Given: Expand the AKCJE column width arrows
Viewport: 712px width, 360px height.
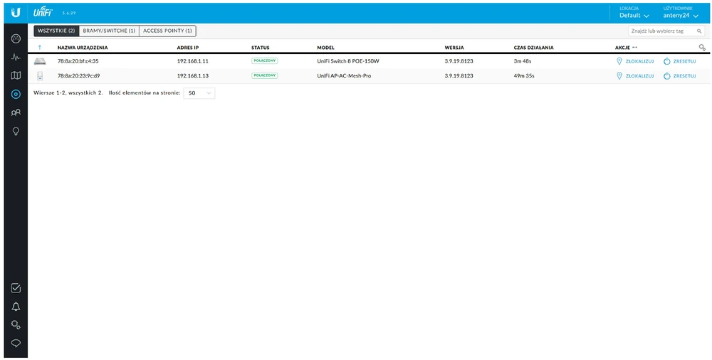Looking at the screenshot, I should [x=634, y=48].
